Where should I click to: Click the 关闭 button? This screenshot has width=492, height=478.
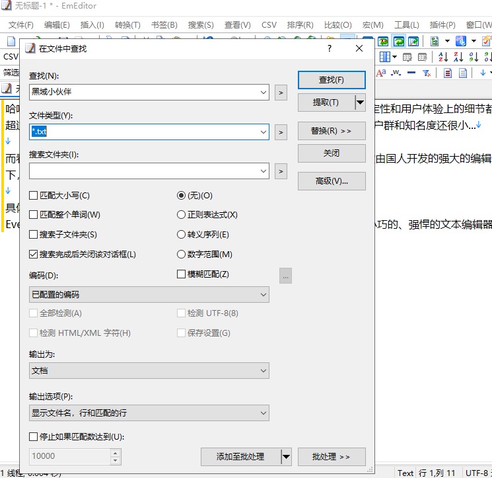click(332, 153)
